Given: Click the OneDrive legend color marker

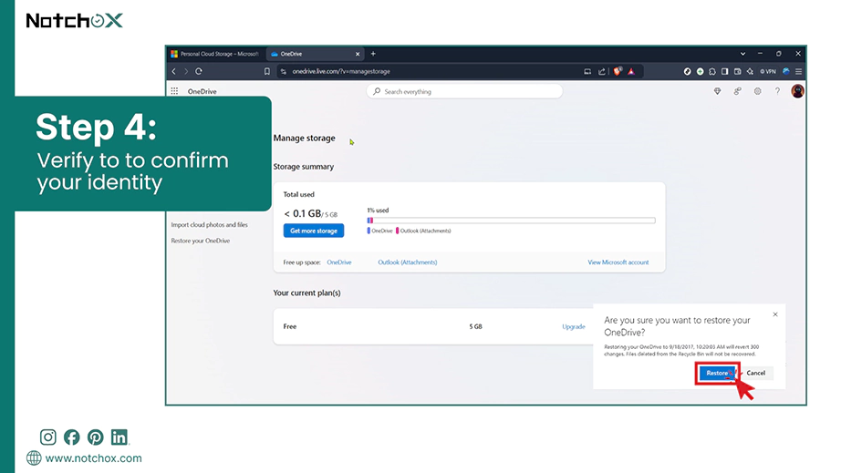Looking at the screenshot, I should point(369,231).
